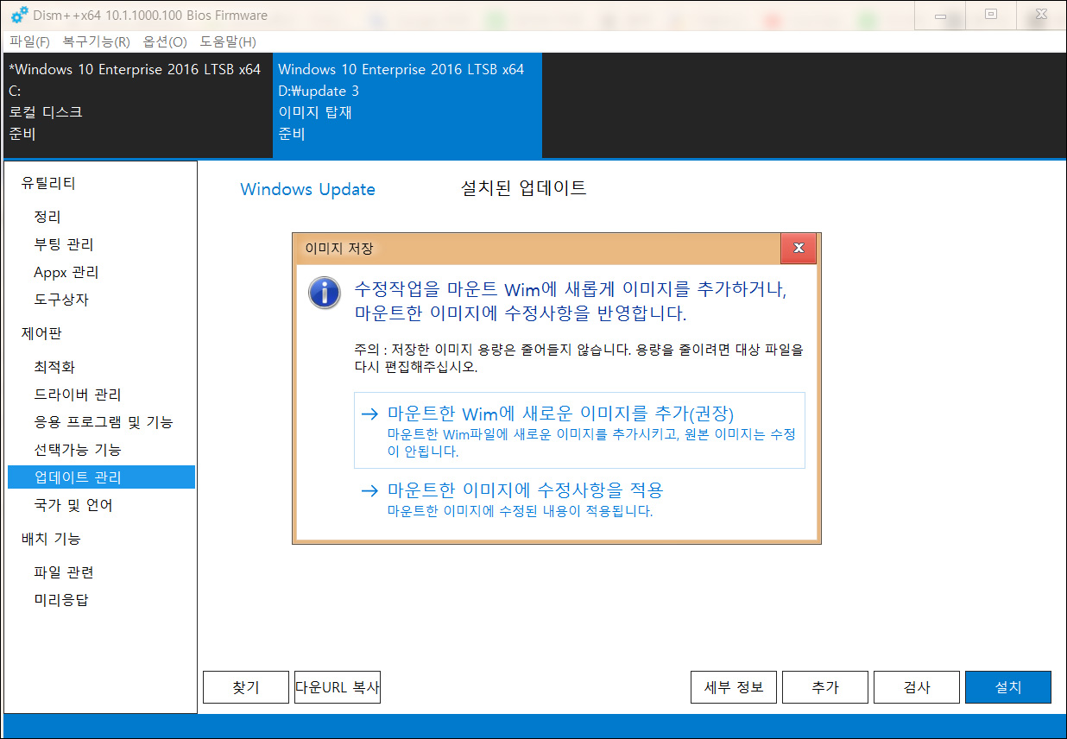Open the 도움말(H) menu
1067x739 pixels.
click(x=228, y=41)
